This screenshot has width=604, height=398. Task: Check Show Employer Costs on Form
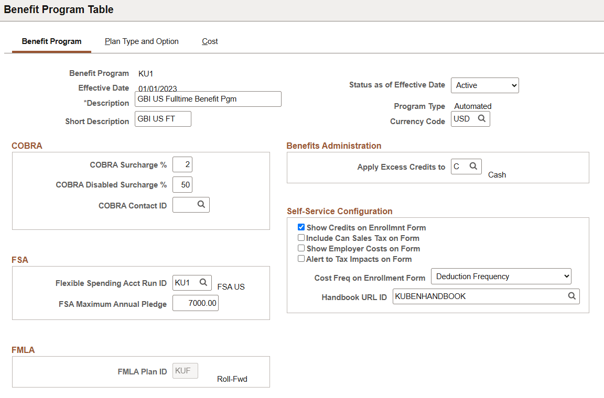click(x=301, y=248)
